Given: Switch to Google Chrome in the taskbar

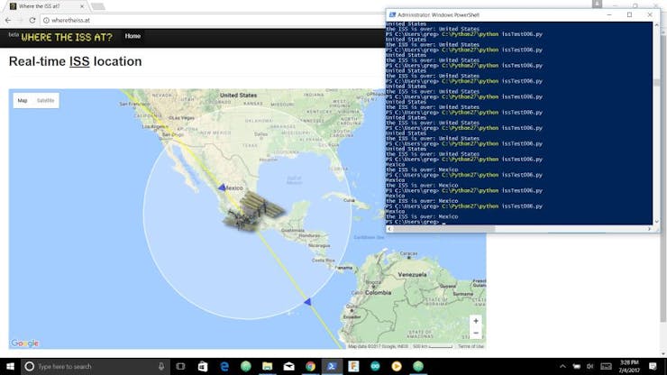Looking at the screenshot, I should tap(311, 366).
